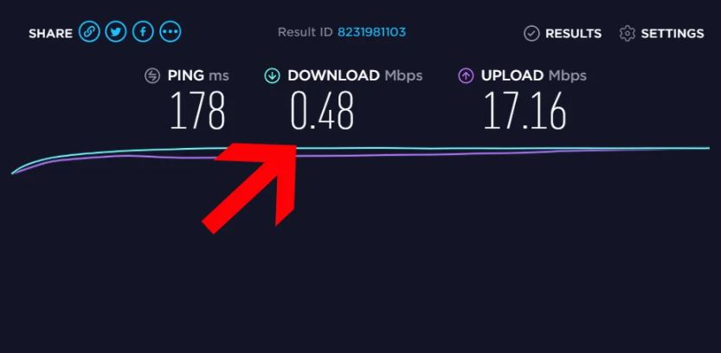Click the download arrow icon
The image size is (721, 353).
[272, 76]
